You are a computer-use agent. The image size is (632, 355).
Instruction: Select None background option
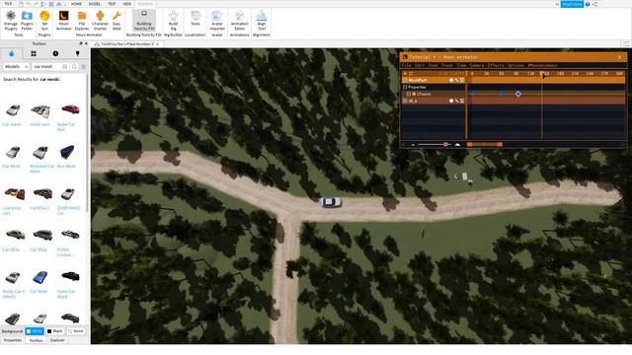tap(76, 331)
